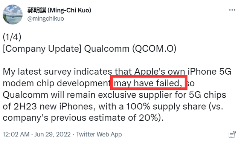Viewport: 241px width, 144px height.
Task: Click "My latest survey" in the tweet
Action: [x=37, y=72]
